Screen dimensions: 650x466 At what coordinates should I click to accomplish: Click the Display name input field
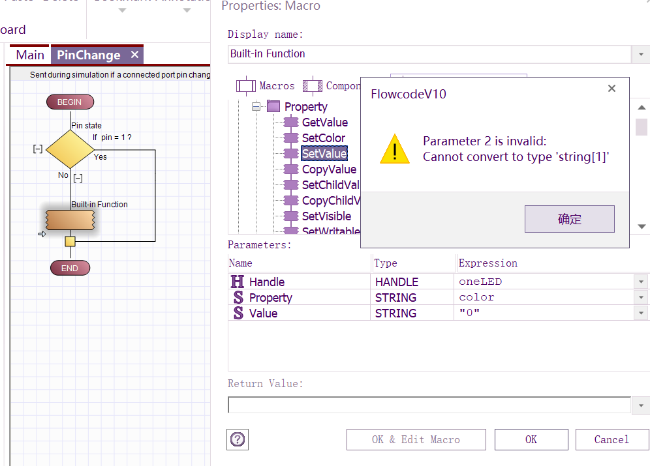coord(429,54)
